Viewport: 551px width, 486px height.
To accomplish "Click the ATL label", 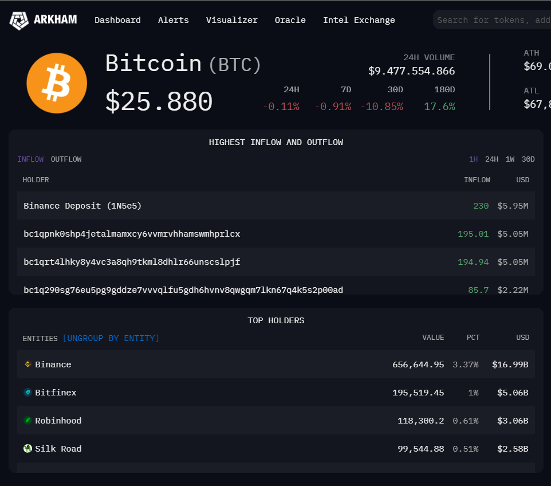I will (532, 91).
